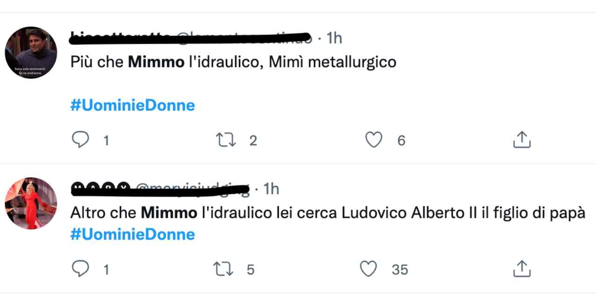596x300 pixels.
Task: Open the first tweet author's profile picture
Action: [31, 52]
